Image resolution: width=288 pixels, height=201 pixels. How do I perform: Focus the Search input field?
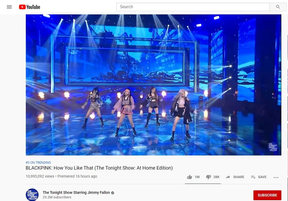(193, 7)
